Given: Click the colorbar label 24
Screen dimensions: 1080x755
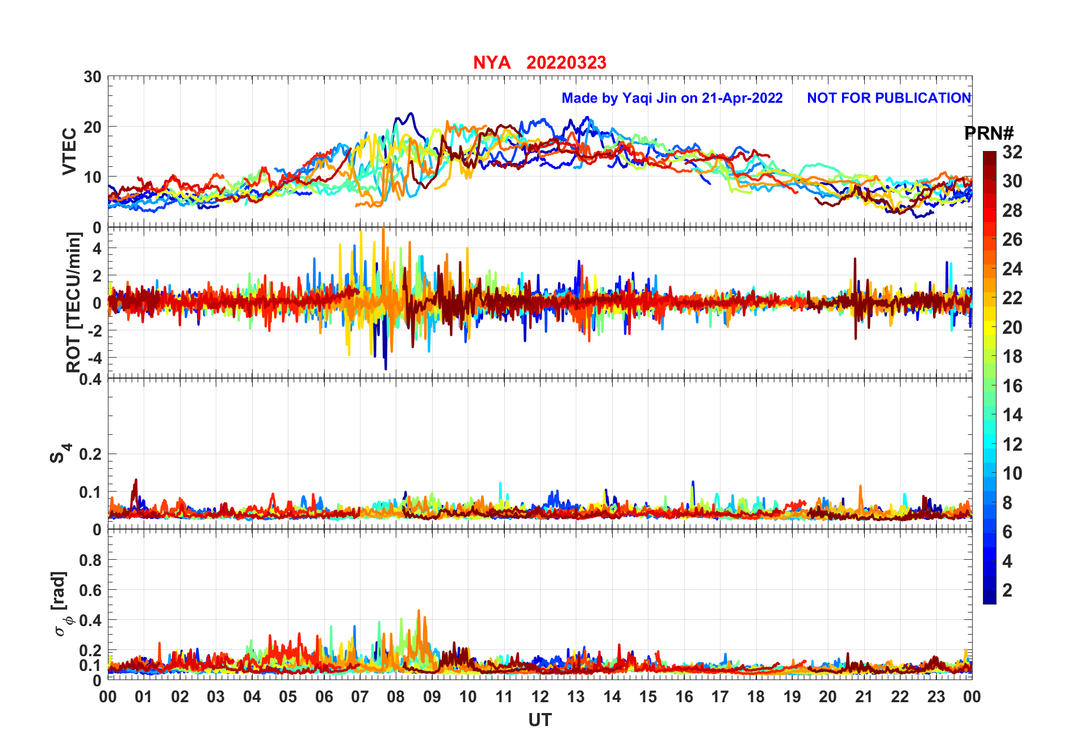Looking at the screenshot, I should coord(1012,269).
